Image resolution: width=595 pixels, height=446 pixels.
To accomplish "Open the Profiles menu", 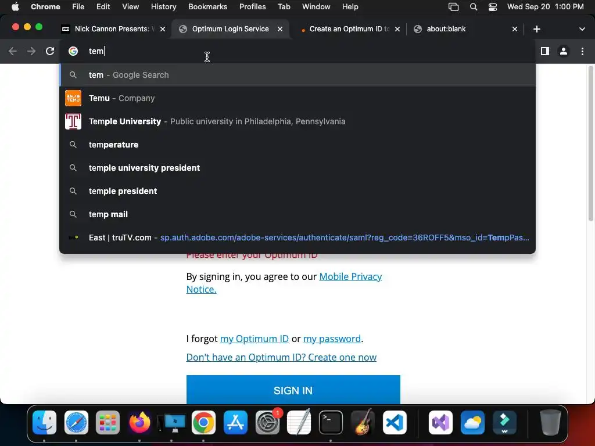I will (252, 7).
